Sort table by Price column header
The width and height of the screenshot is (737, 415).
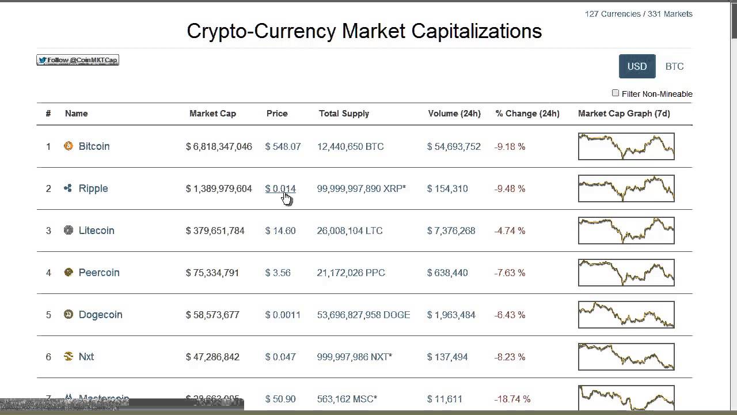277,114
